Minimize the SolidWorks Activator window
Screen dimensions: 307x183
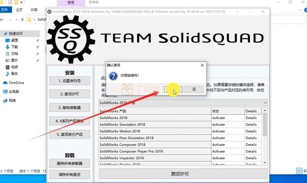[237, 12]
